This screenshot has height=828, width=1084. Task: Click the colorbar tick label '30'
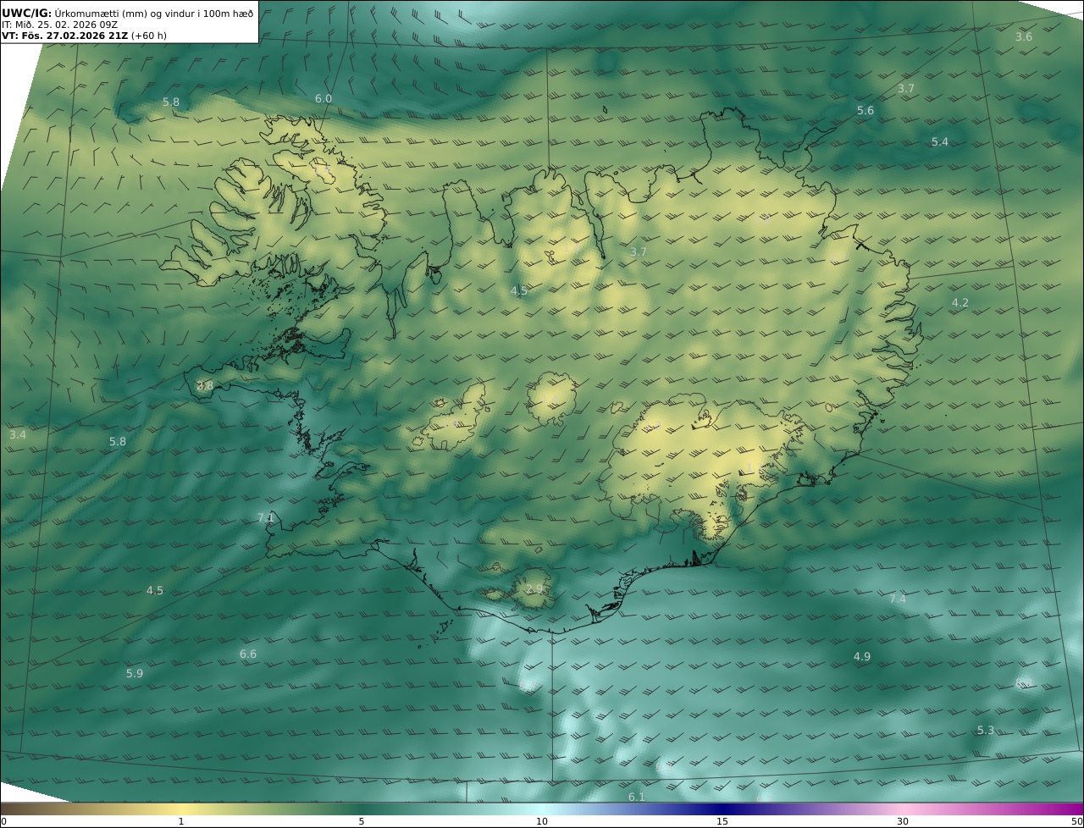pos(903,821)
